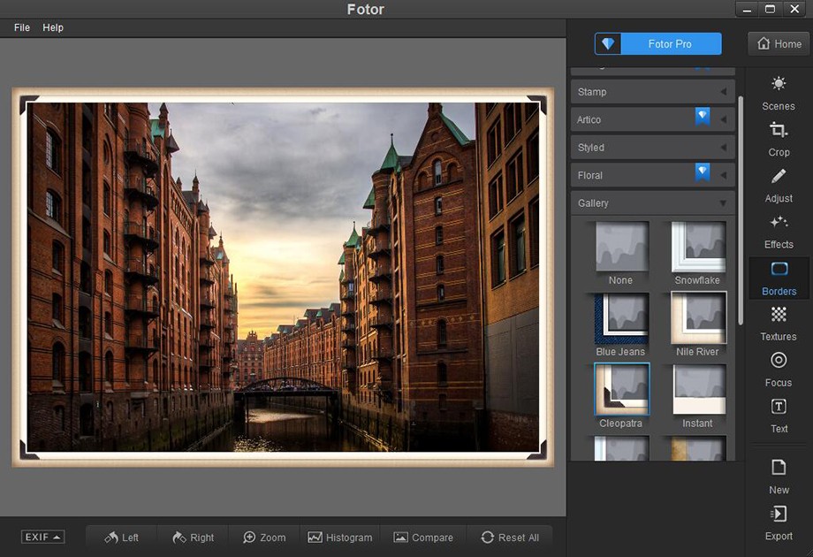The height and width of the screenshot is (557, 813).
Task: Collapse the Gallery borders section
Action: click(652, 202)
